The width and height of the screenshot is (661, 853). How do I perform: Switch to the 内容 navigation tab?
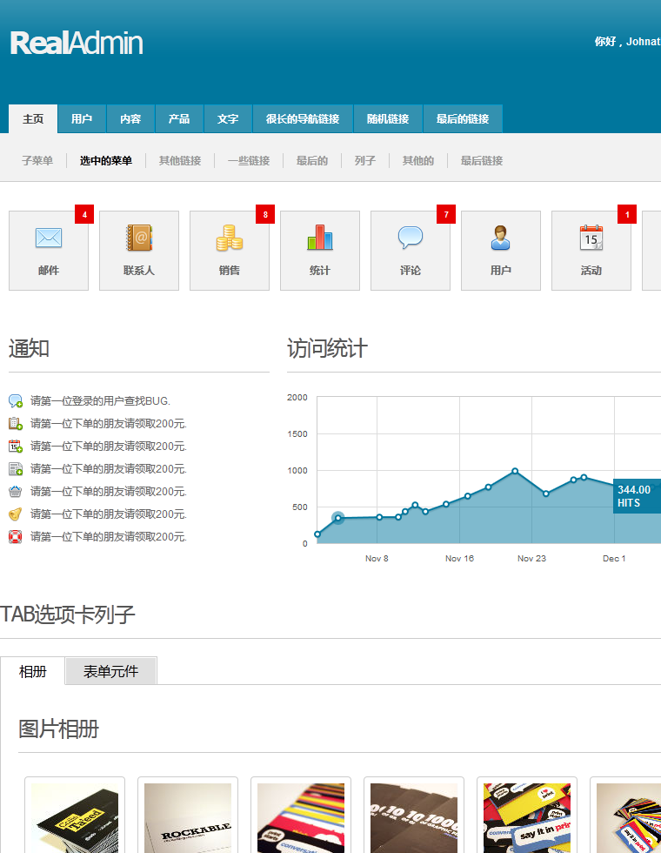[x=130, y=118]
